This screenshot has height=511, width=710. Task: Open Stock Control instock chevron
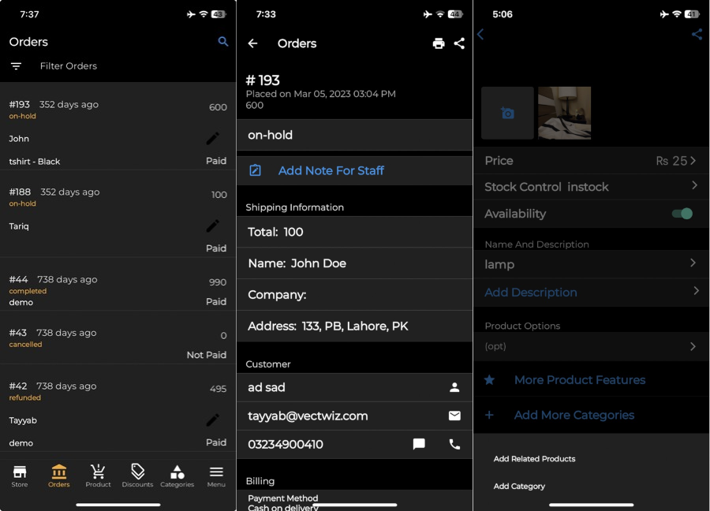point(694,185)
